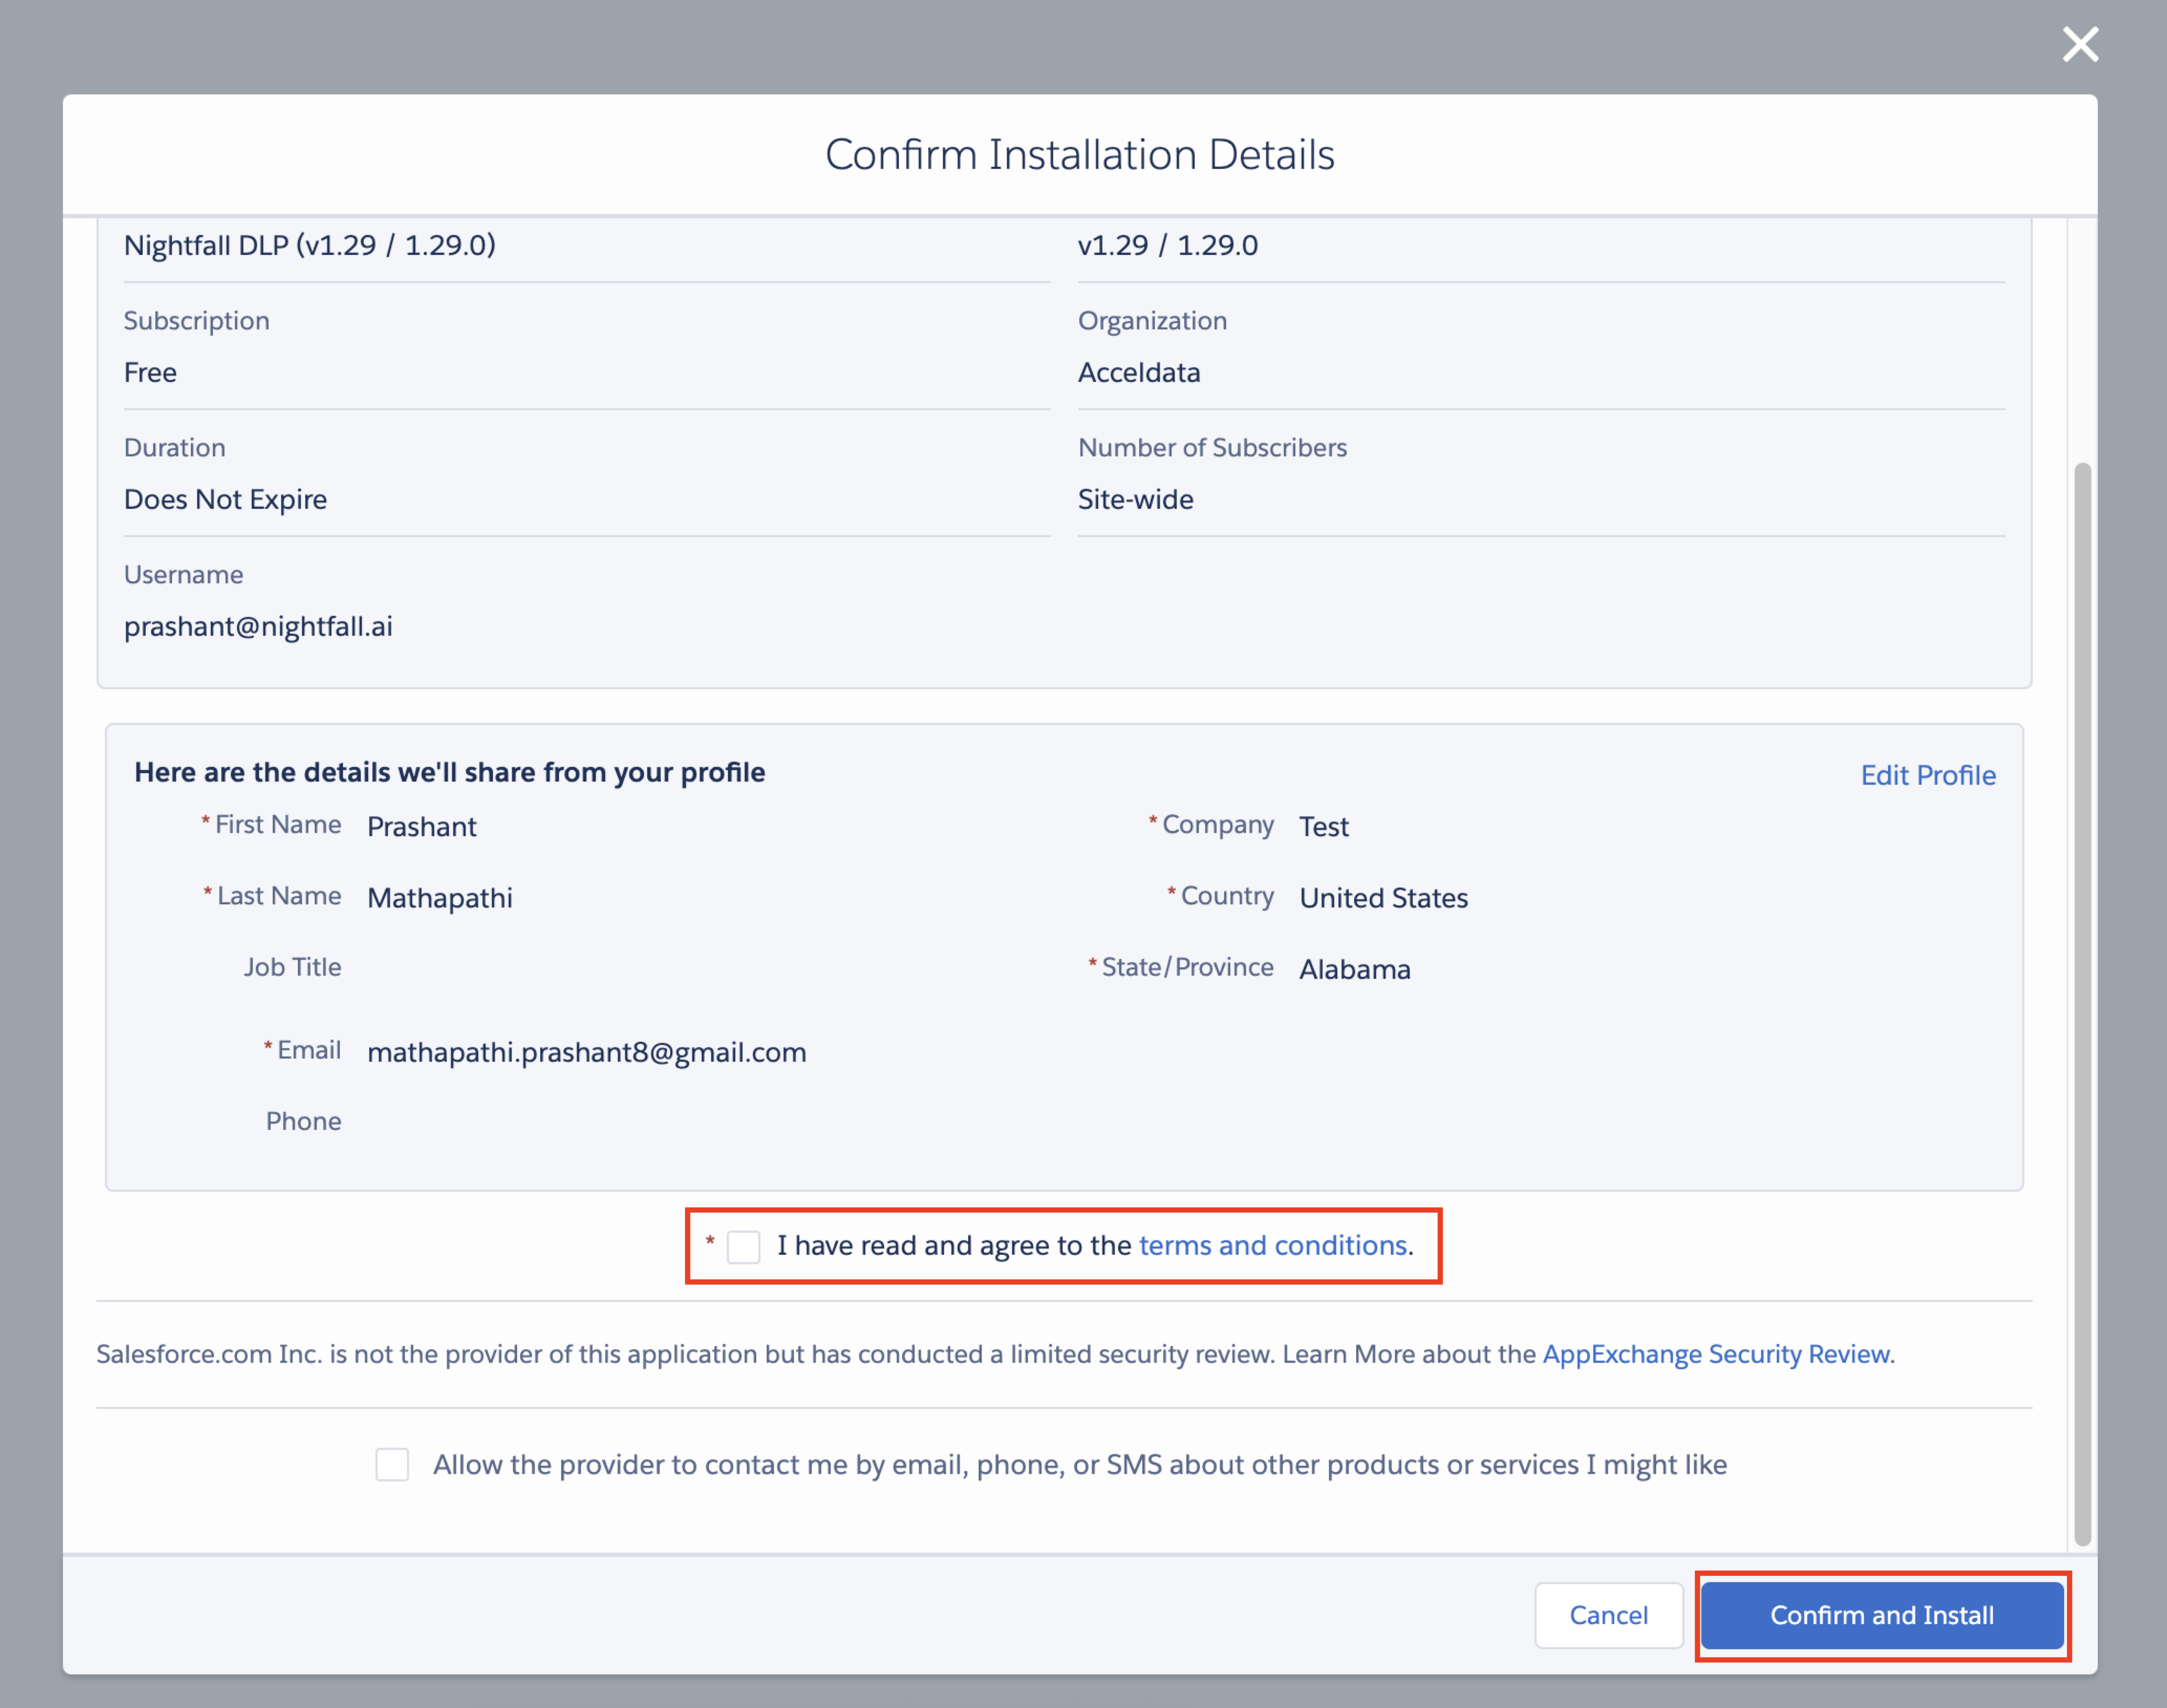Click the email address mathapathi.prashant8@gmail.com

(x=587, y=1052)
